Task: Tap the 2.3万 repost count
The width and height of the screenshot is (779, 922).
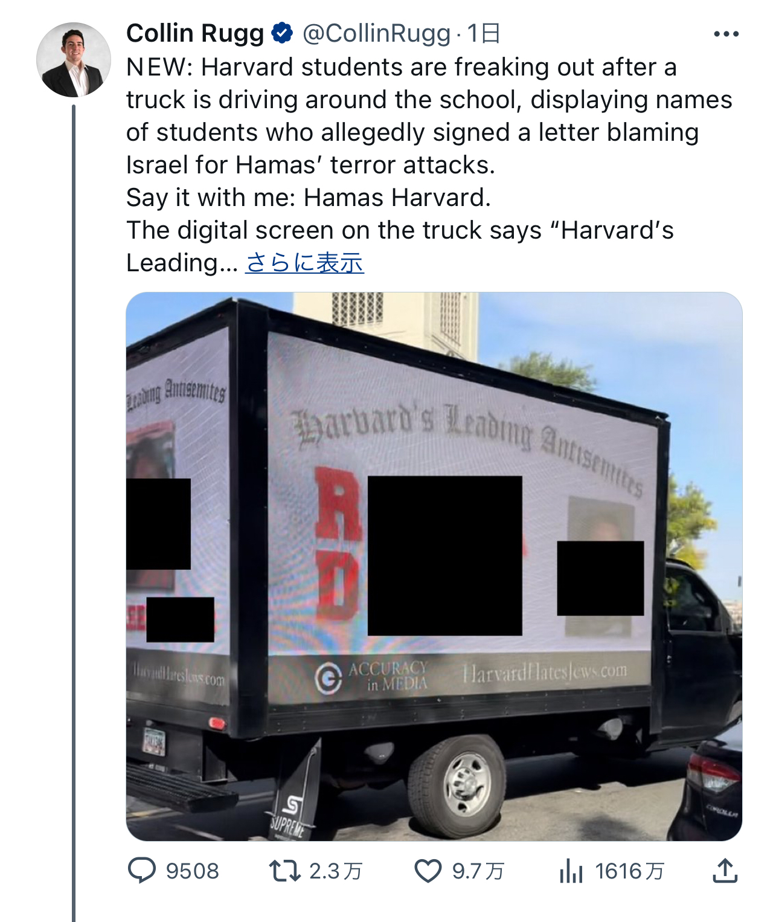Action: tap(336, 871)
